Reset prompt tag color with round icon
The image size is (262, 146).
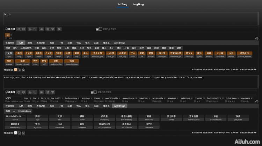pyautogui.click(x=20, y=70)
